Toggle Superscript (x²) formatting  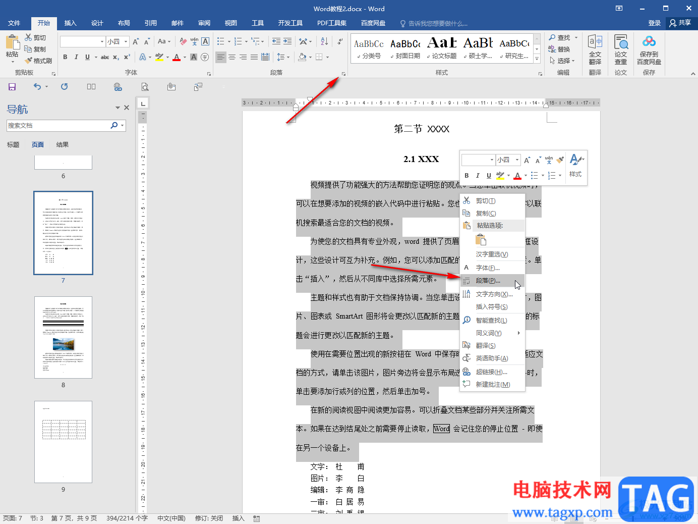pyautogui.click(x=127, y=57)
